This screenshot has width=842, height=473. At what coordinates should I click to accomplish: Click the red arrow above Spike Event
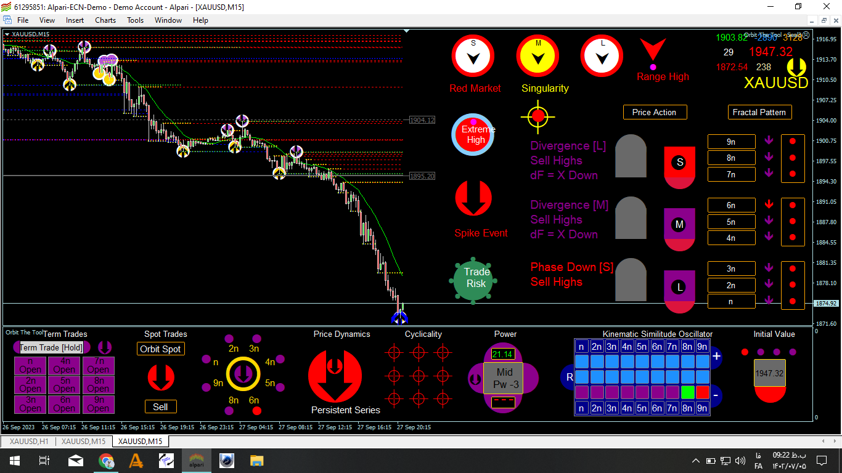473,198
